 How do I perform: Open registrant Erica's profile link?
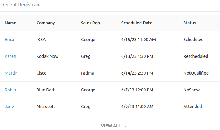9,40
